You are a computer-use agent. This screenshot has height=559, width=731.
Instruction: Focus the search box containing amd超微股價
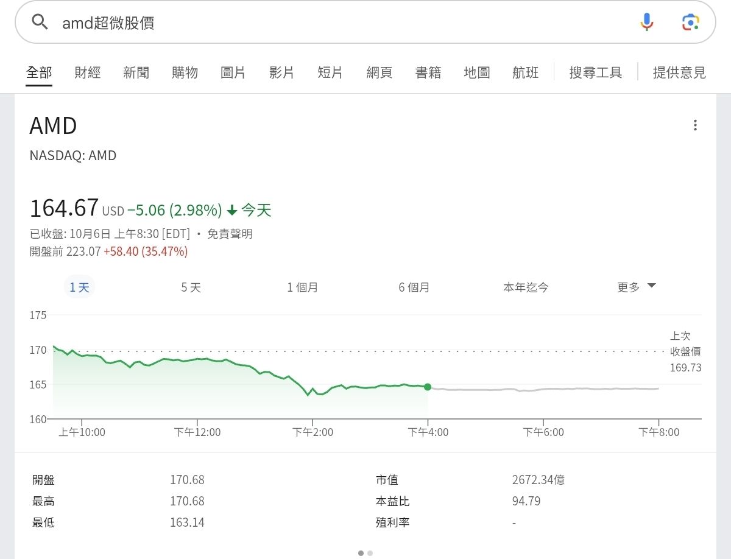[x=365, y=23]
